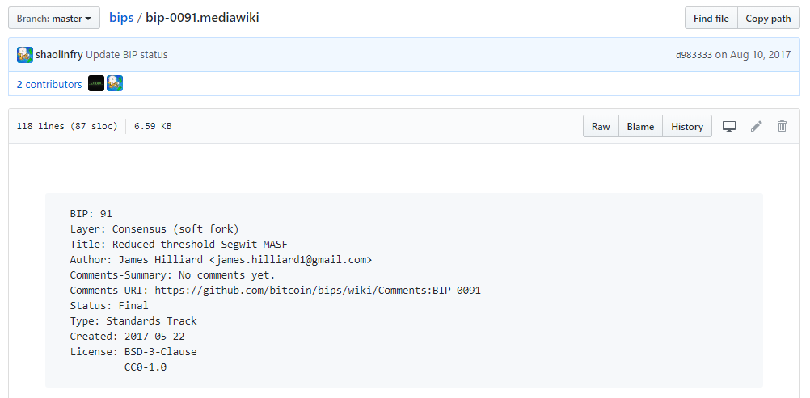Click the bip-0091.mediawiki file name

pos(202,18)
